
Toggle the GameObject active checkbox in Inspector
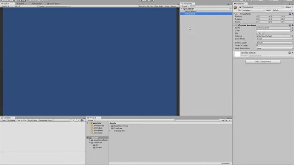pyautogui.click(x=240, y=7)
